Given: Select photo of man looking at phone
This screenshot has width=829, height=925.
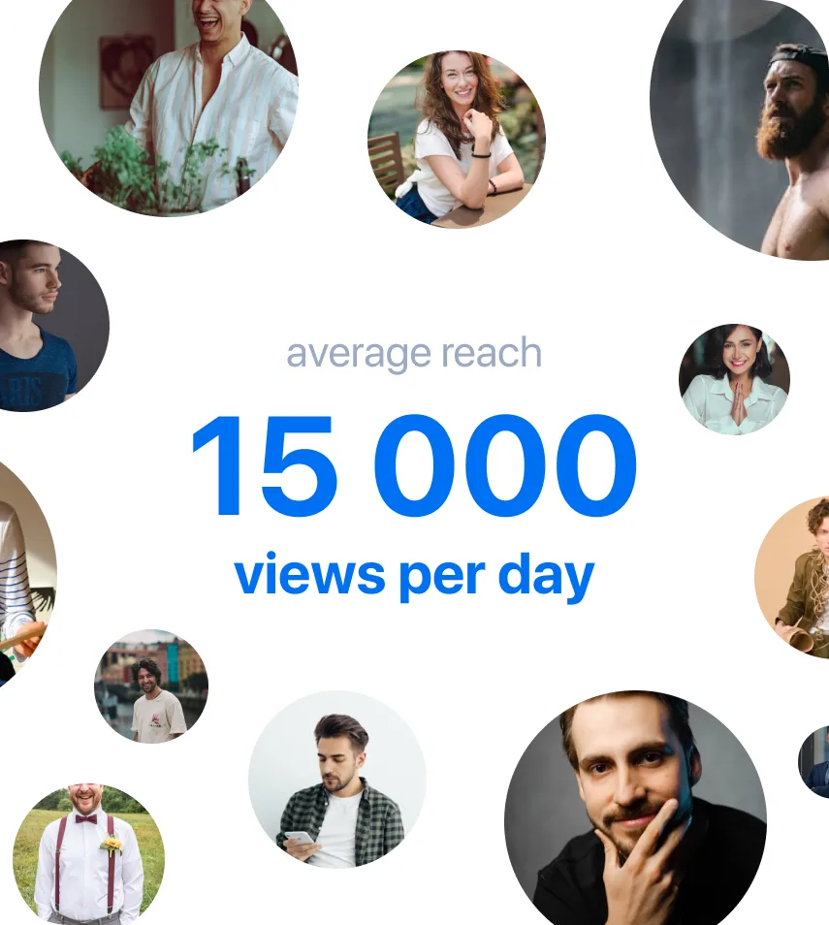Looking at the screenshot, I should tap(337, 780).
